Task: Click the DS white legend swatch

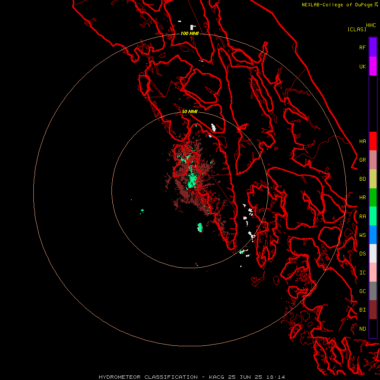Action: tap(373, 253)
